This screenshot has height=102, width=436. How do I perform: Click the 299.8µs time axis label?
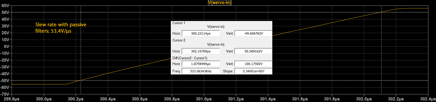coord(12,99)
